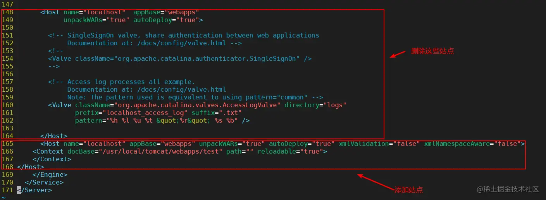Click unpackWARs="true" on line 165
546x200 pixels.
232,144
